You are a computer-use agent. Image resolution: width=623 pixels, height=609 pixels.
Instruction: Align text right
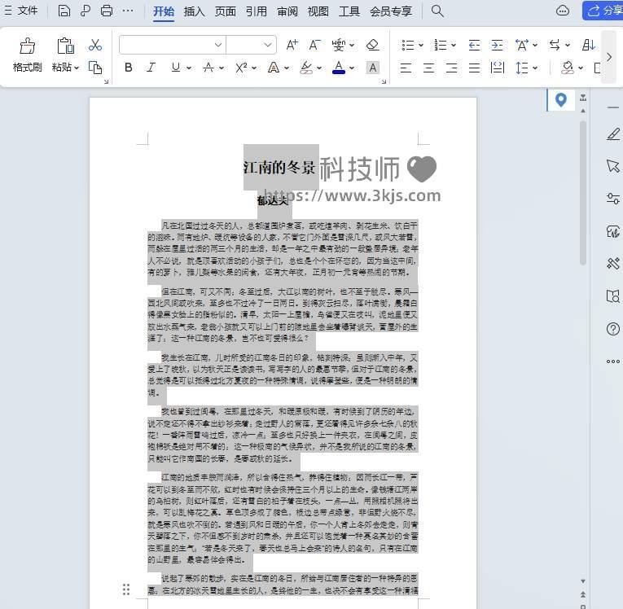point(451,68)
